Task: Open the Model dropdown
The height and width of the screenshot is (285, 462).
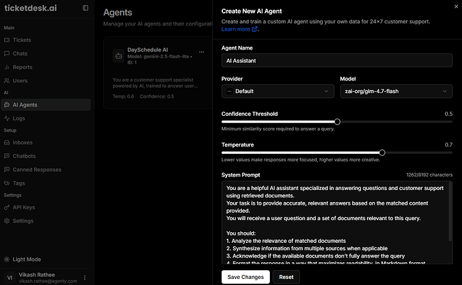Action: tap(396, 91)
